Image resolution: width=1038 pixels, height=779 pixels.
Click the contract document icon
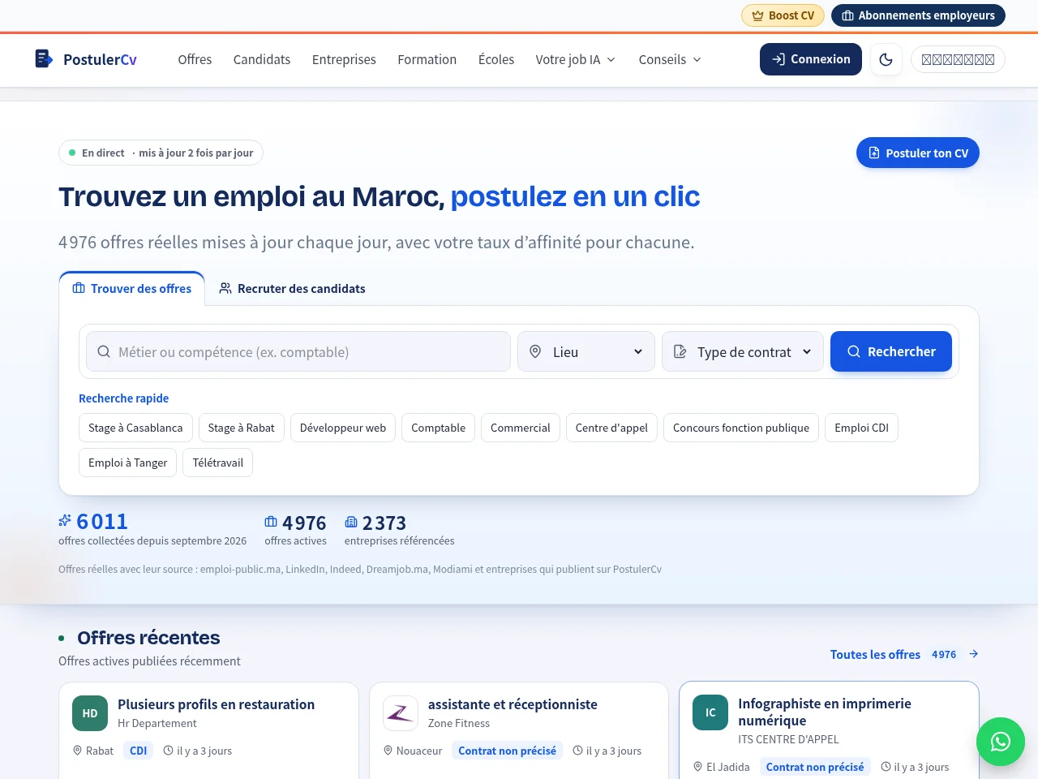click(x=680, y=351)
